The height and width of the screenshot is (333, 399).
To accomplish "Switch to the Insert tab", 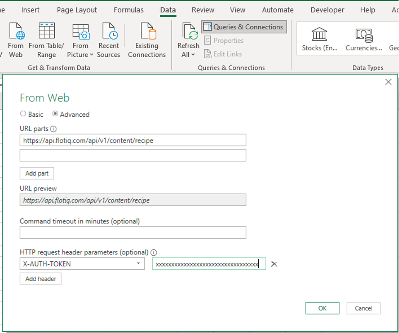I will coord(30,10).
